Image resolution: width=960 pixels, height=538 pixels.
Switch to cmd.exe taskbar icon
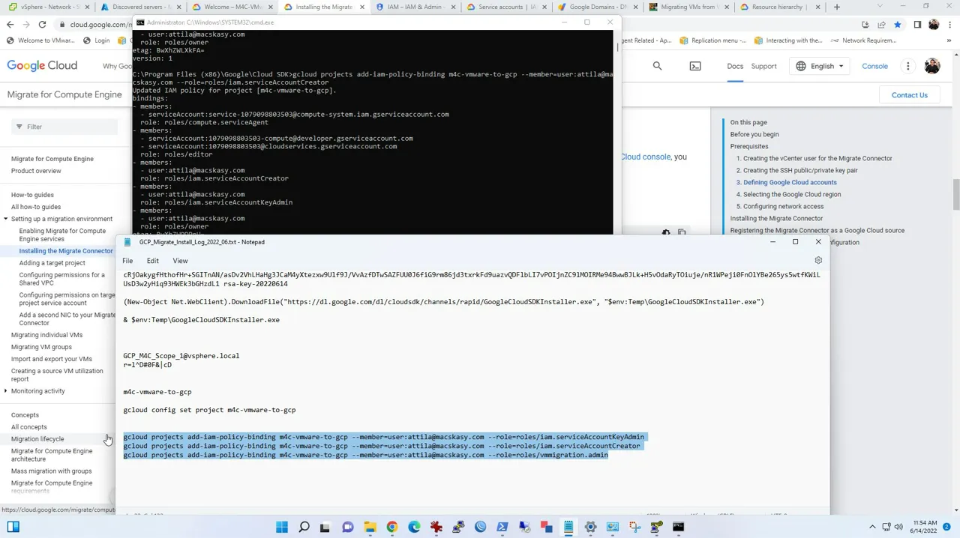click(678, 527)
